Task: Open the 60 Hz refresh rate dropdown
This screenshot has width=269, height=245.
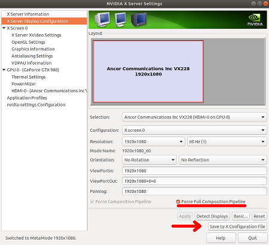Action: click(227, 141)
